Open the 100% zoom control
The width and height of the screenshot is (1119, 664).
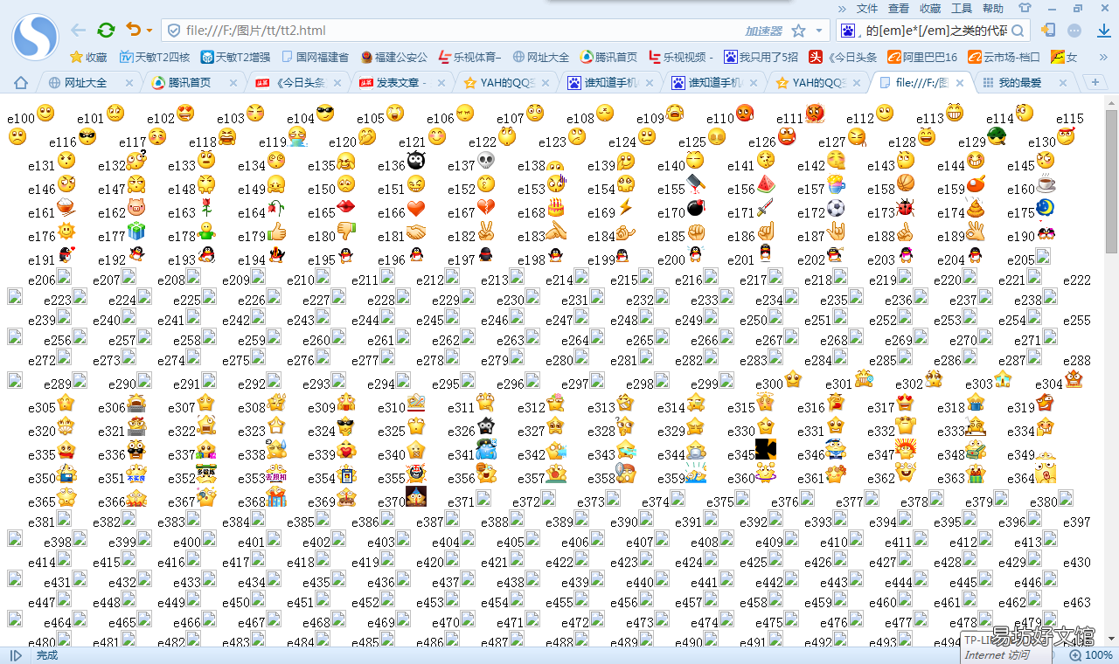(1091, 655)
